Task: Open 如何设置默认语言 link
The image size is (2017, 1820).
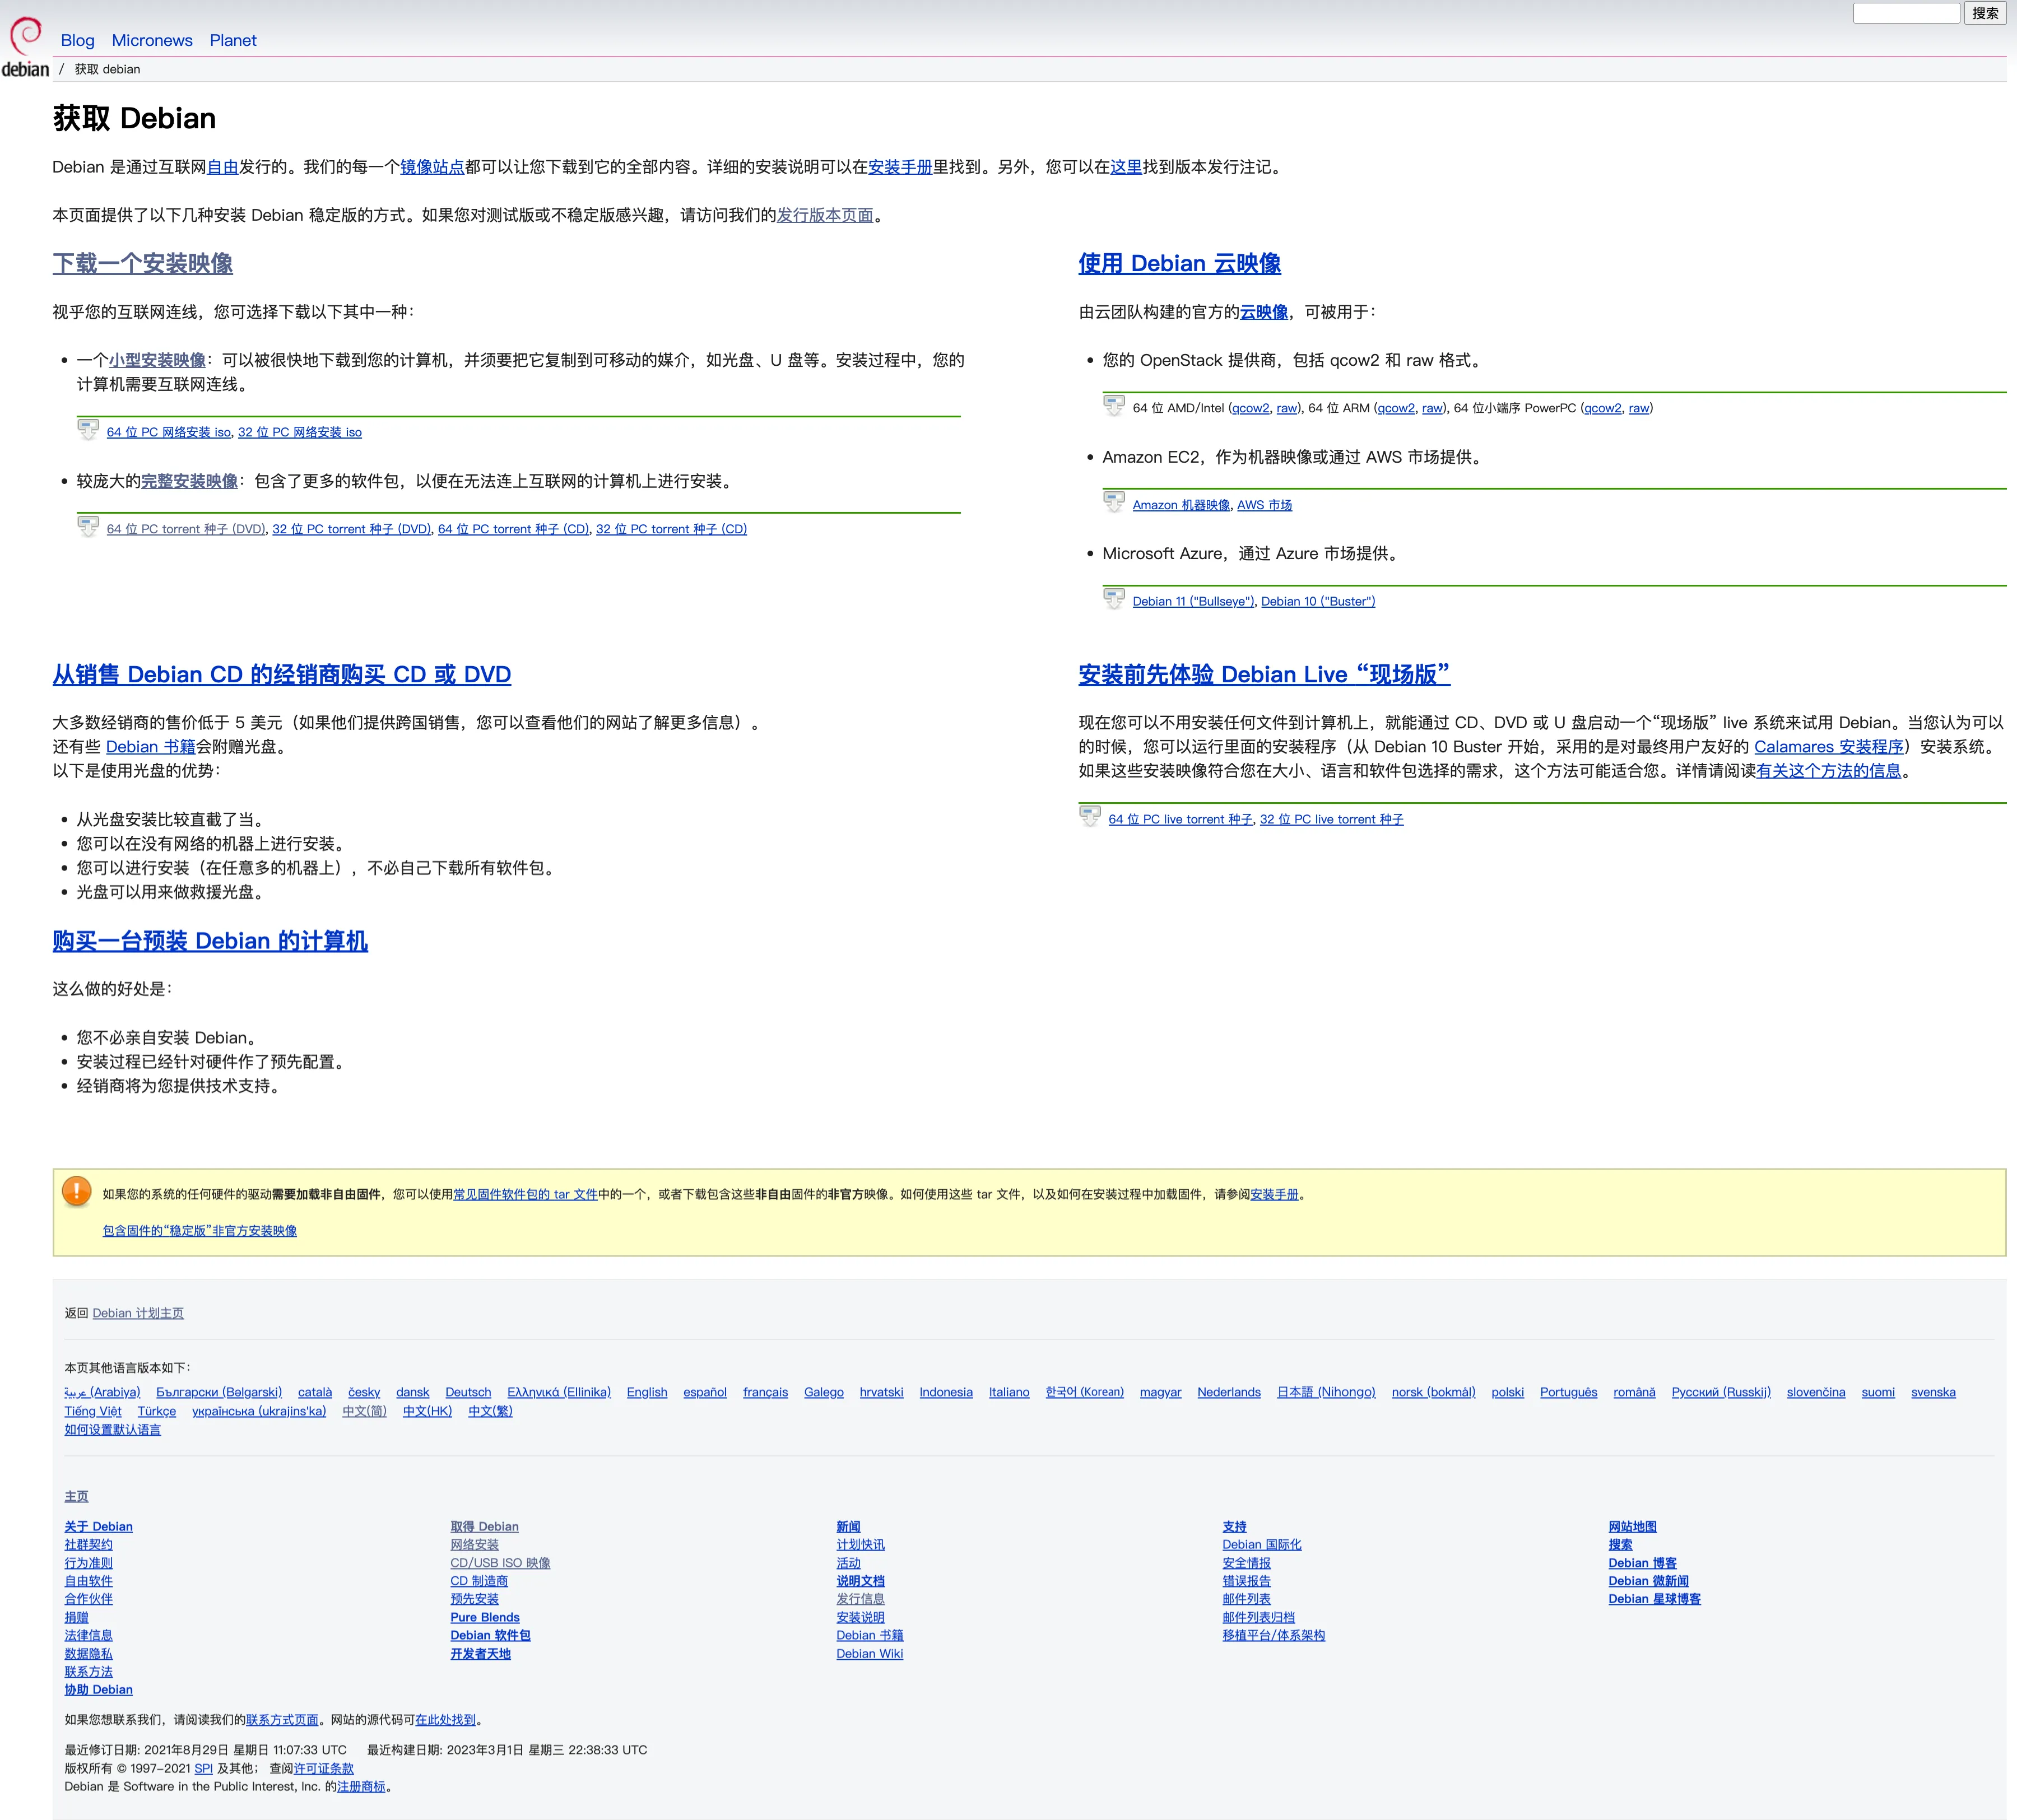Action: (x=113, y=1430)
